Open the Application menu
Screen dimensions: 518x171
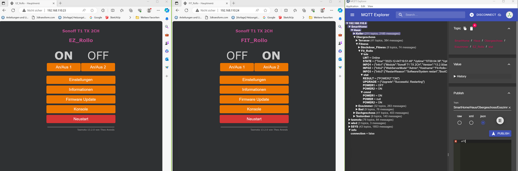point(352,6)
